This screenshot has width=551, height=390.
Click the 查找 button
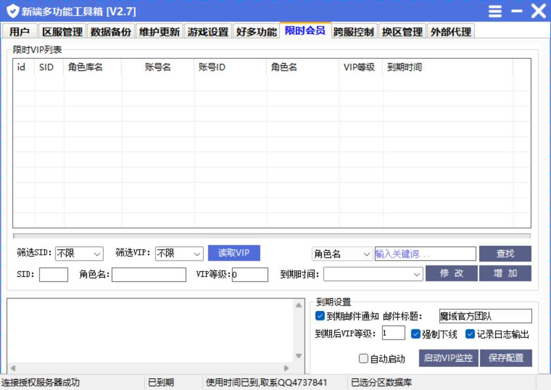[505, 254]
